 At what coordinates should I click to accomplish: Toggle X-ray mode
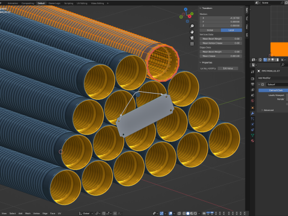179,214
